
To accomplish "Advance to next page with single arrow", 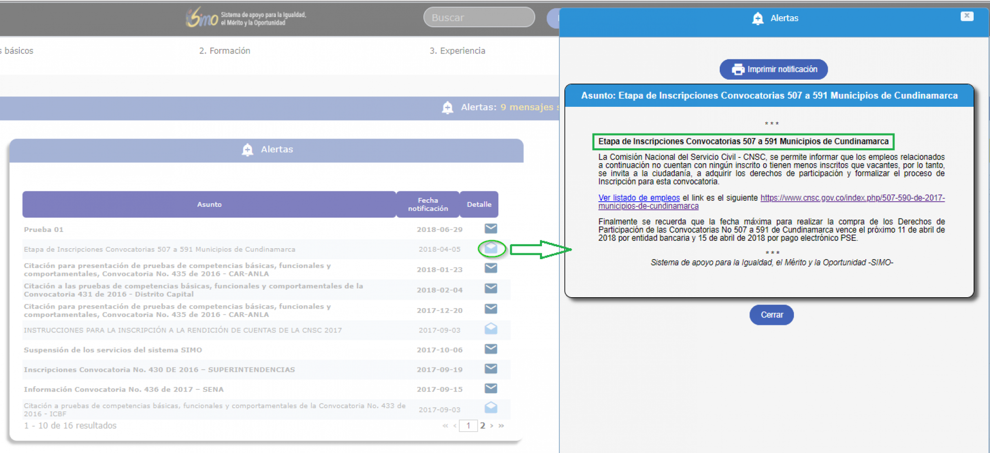I will click(492, 426).
